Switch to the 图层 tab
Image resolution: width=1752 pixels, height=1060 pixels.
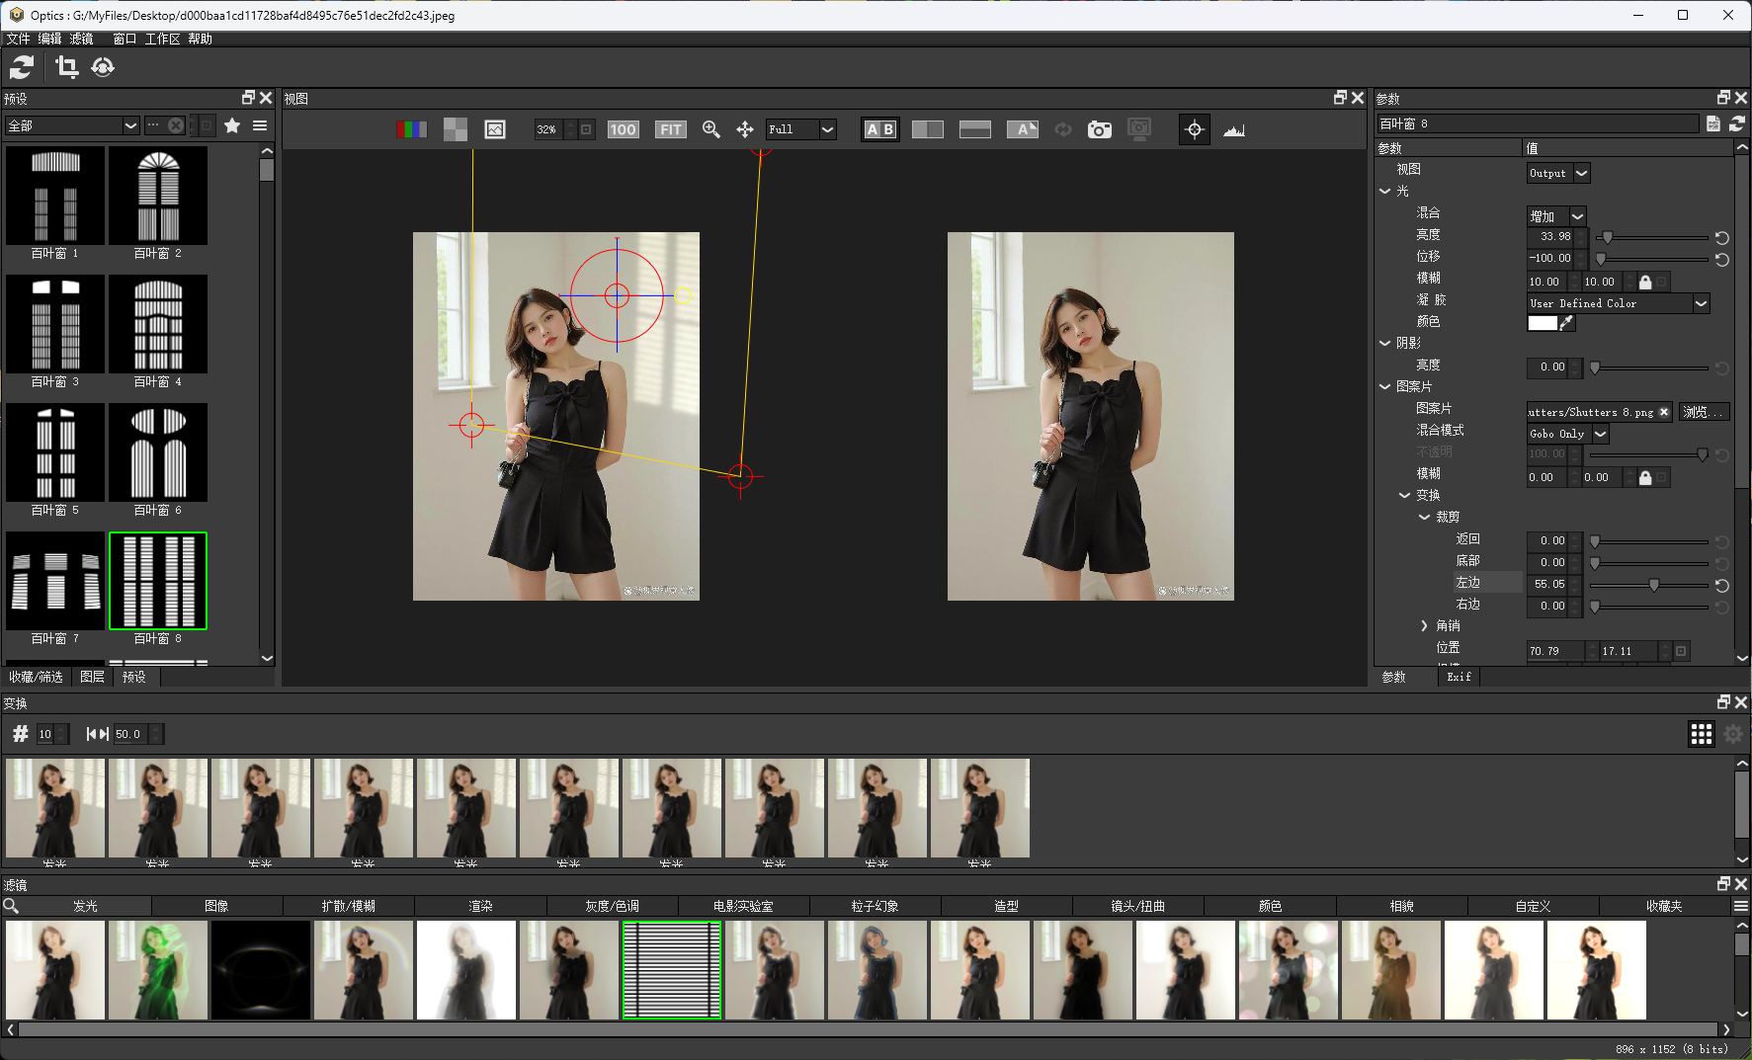pos(92,677)
